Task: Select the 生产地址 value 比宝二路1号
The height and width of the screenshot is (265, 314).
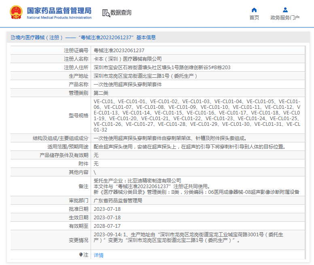Action: pos(145,76)
